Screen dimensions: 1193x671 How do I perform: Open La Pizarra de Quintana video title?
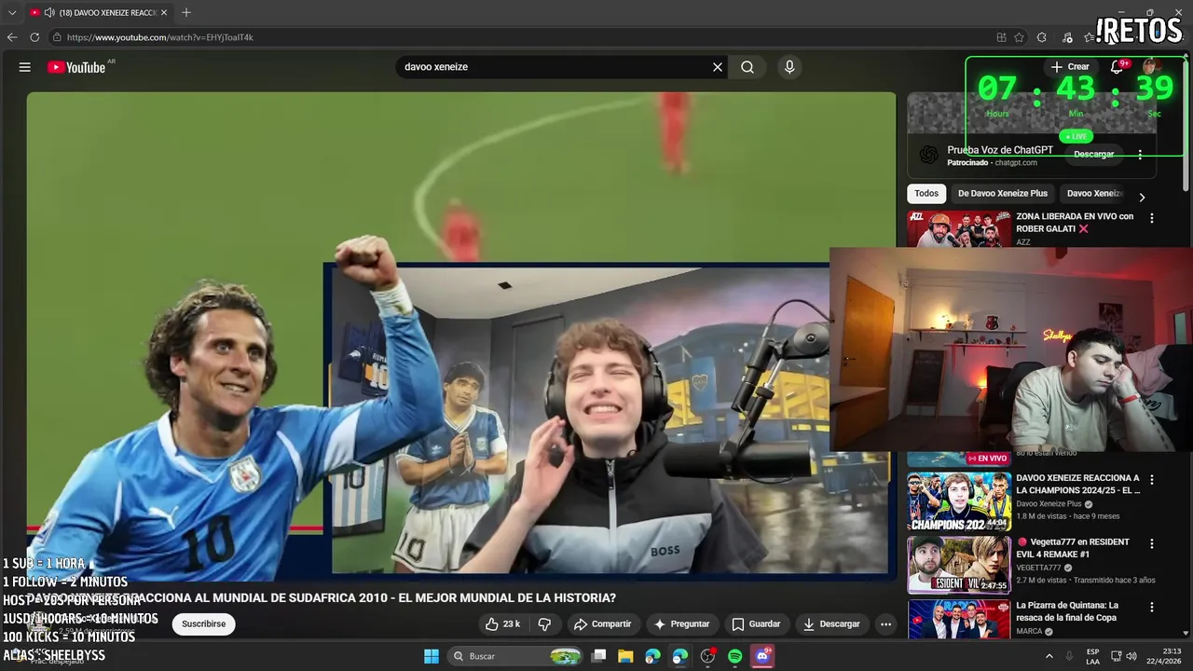coord(1067,611)
